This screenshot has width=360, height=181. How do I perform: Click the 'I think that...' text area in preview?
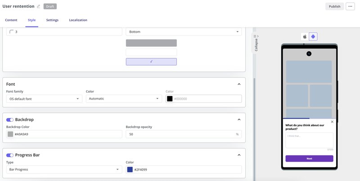[309, 140]
